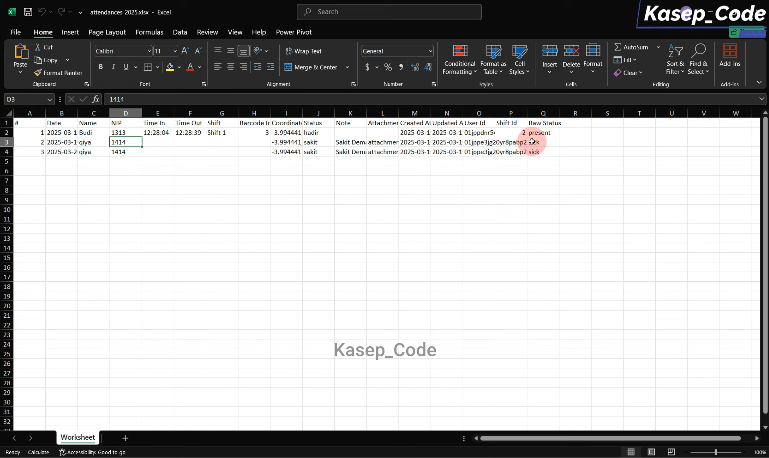
Task: Click the Decrease Font Size icon
Action: (x=198, y=50)
